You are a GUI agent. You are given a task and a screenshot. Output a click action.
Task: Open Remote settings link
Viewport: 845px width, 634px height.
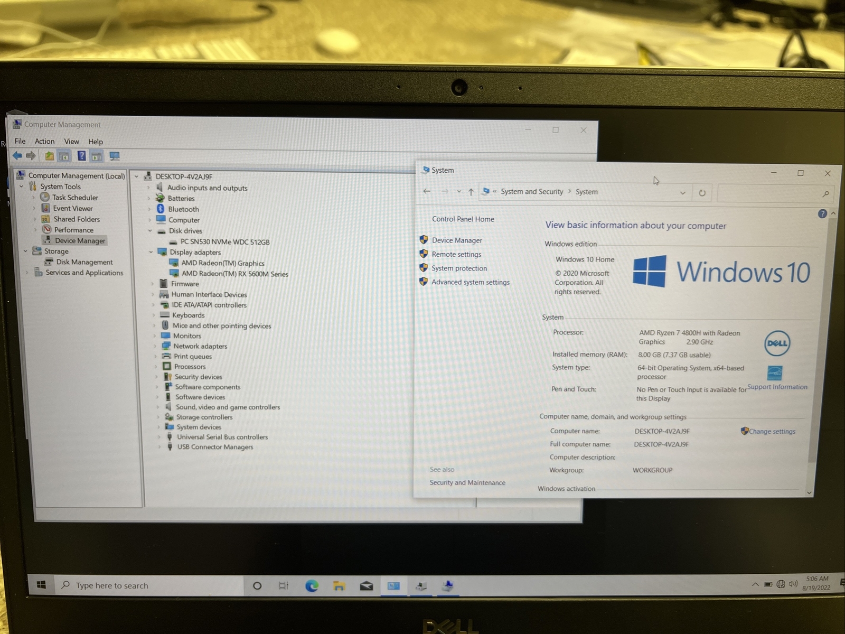click(456, 254)
